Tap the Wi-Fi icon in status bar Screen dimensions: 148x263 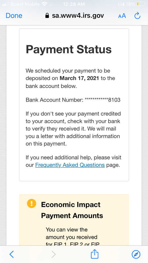[45, 4]
